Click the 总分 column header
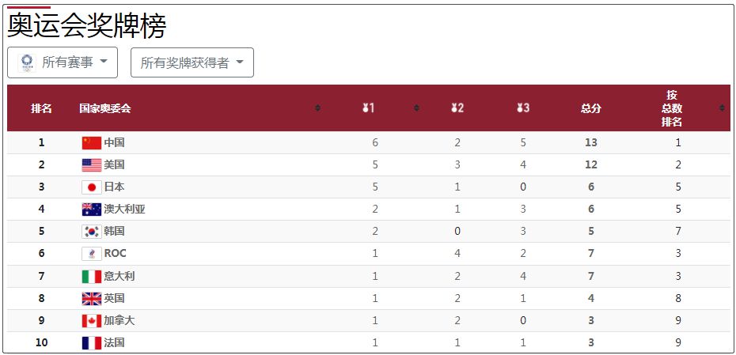Image resolution: width=736 pixels, height=355 pixels. click(591, 108)
